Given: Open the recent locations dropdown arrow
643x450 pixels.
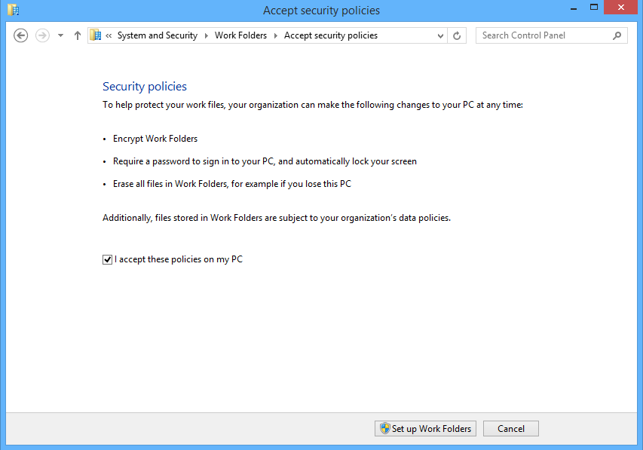Looking at the screenshot, I should (61, 35).
